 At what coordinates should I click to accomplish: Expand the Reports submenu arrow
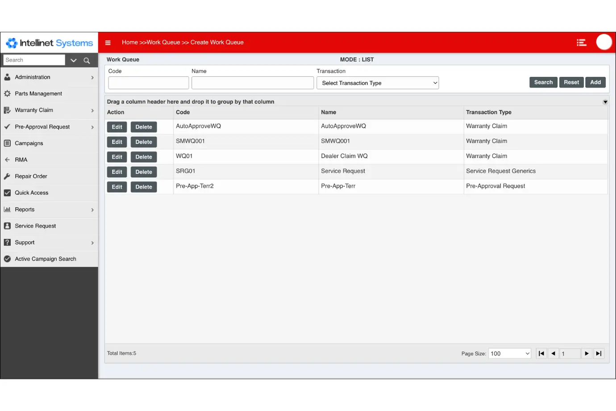[92, 210]
